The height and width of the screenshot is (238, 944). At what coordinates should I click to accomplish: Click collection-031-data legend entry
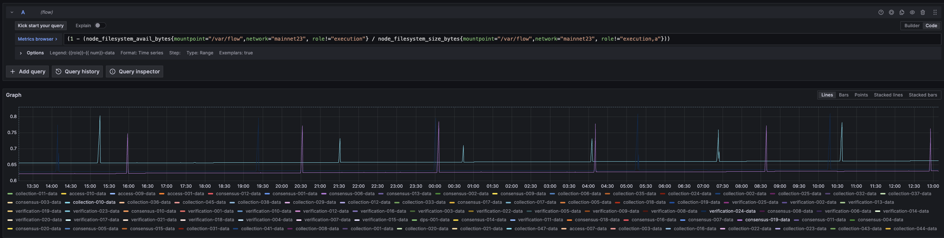pyautogui.click(x=208, y=229)
